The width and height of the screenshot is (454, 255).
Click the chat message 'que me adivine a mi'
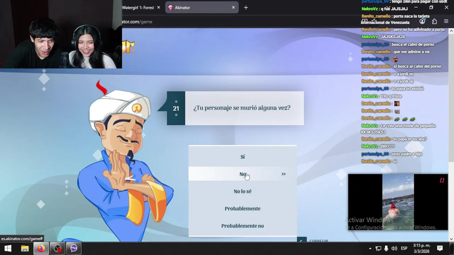coord(411,52)
